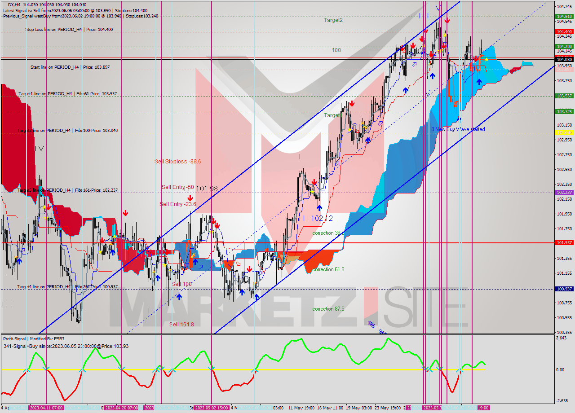Click the 102.750 price scale value

[x=564, y=155]
